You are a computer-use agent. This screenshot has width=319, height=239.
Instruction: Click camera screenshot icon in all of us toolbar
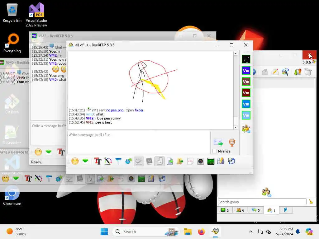point(201,162)
